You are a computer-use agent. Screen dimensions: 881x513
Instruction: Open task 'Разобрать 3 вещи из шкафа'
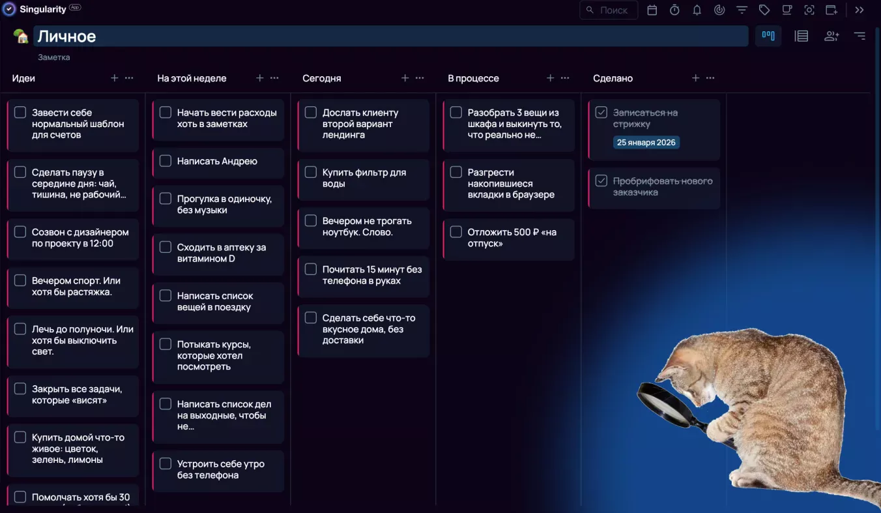coord(509,125)
